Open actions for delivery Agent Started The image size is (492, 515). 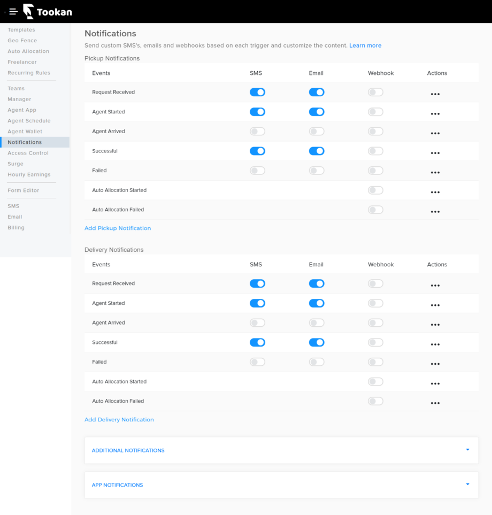435,305
